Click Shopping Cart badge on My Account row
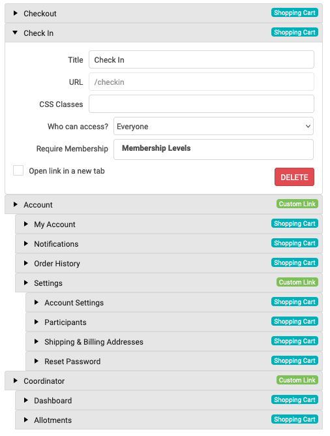330x436 pixels. tap(294, 224)
